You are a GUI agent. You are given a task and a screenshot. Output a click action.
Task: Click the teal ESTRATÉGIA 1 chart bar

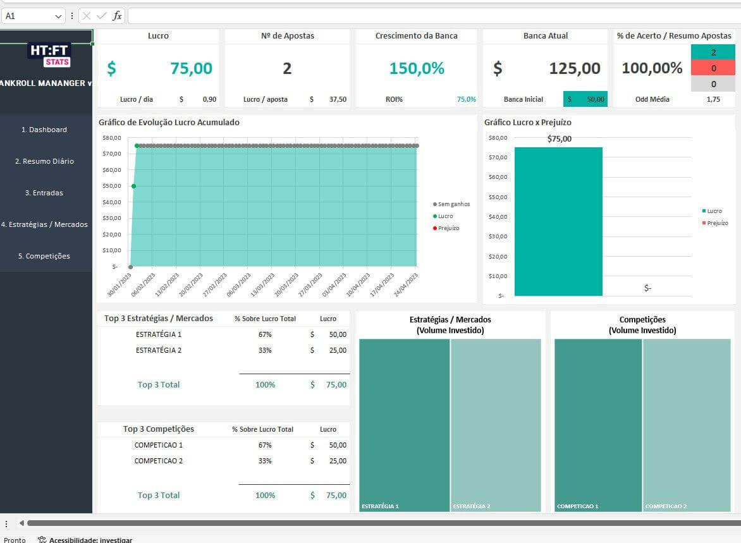coord(403,424)
